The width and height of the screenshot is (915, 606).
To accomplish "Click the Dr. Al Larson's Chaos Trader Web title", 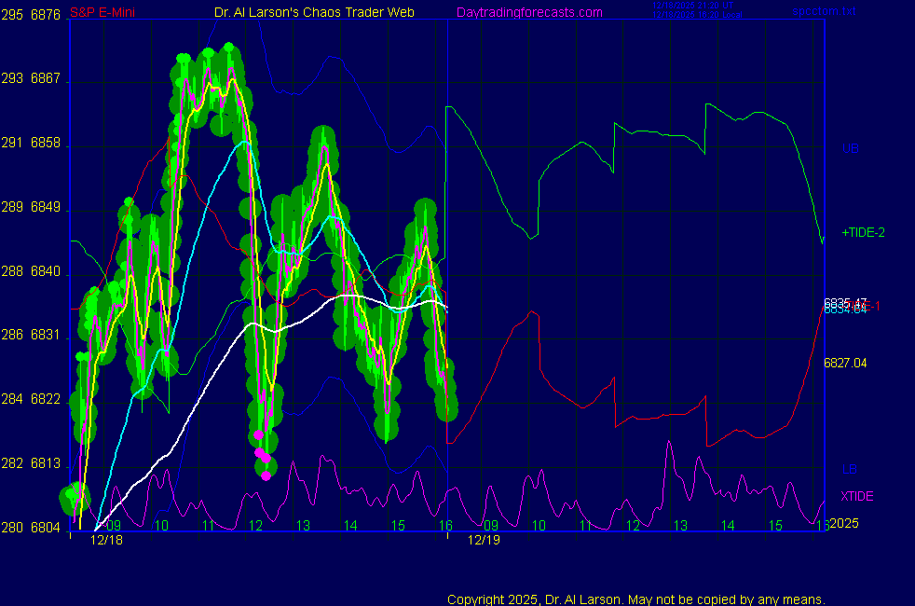I will (308, 12).
